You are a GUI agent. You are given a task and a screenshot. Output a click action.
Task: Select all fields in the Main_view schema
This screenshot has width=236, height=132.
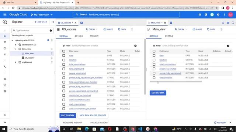pos(154,51)
